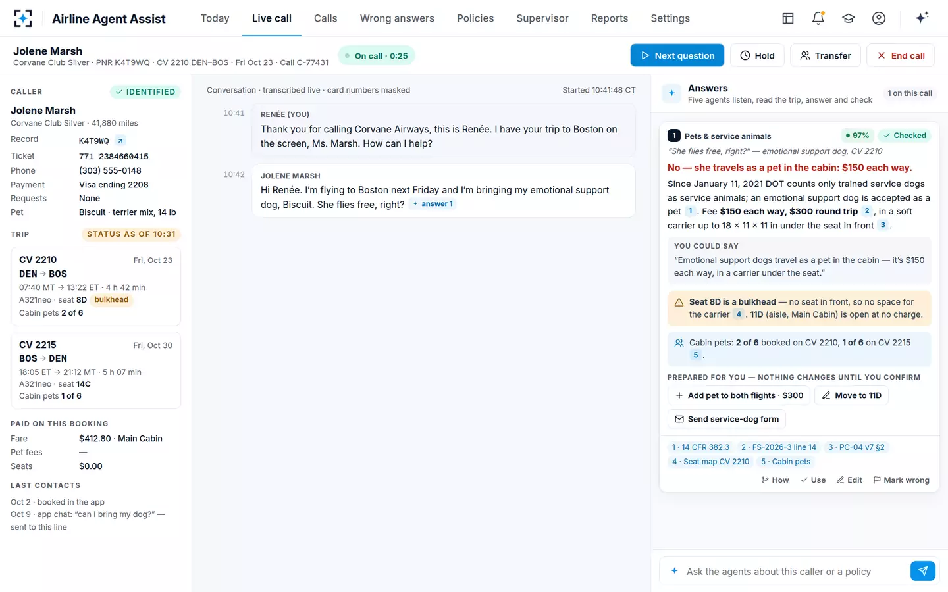948x592 pixels.
Task: Open the notifications bell
Action: point(818,18)
